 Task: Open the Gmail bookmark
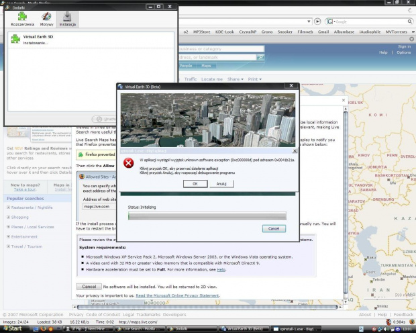(323, 32)
